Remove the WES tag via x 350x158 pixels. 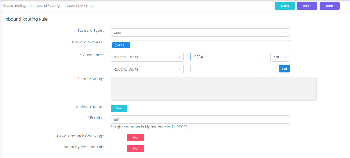coord(127,45)
